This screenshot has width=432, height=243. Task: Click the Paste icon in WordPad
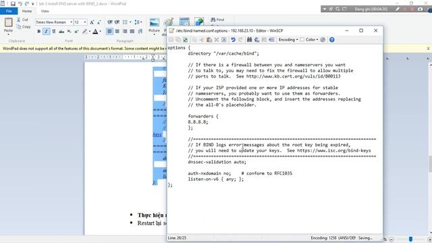tap(8, 22)
